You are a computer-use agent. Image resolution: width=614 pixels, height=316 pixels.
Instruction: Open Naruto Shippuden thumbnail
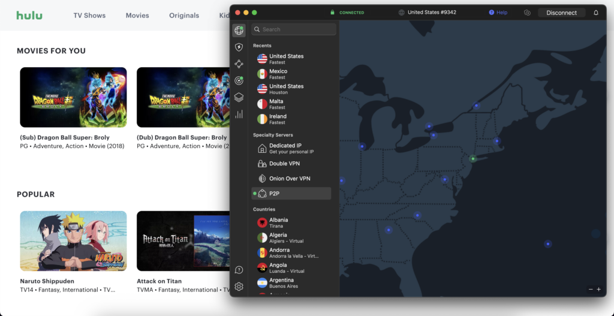pos(73,241)
